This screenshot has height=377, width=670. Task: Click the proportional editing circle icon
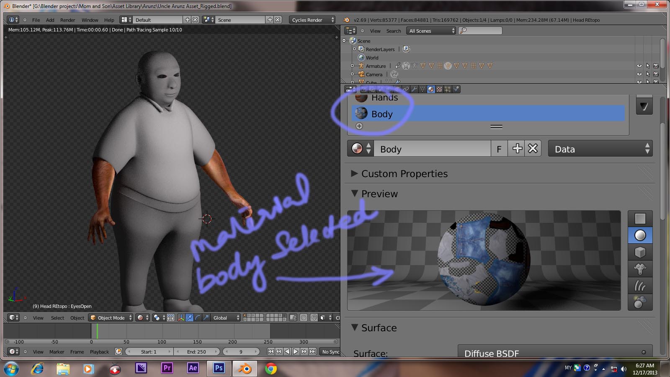coord(304,318)
